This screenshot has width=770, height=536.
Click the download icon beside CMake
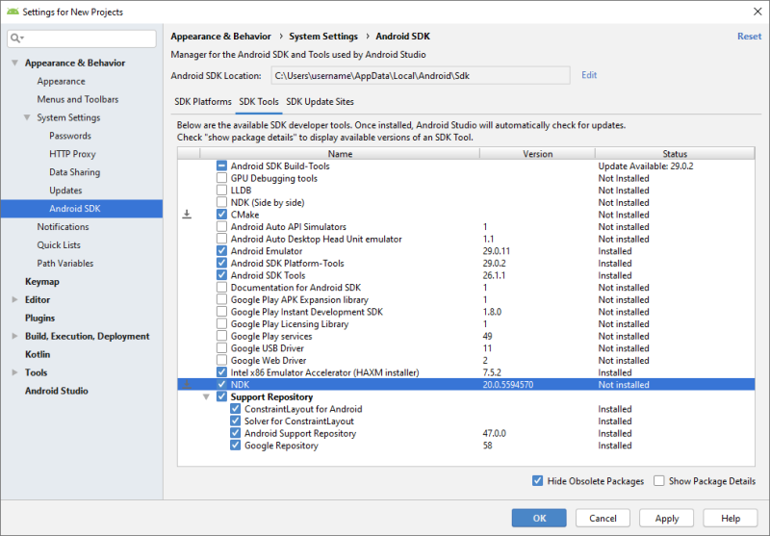tap(187, 215)
